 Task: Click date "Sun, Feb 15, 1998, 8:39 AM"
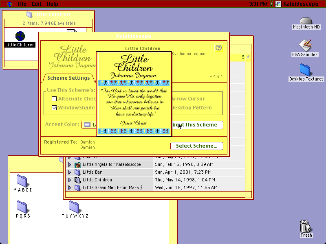pos(184,165)
